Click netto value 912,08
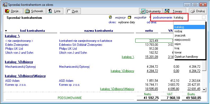Screen dimensions: 210x104 (x=154, y=49)
